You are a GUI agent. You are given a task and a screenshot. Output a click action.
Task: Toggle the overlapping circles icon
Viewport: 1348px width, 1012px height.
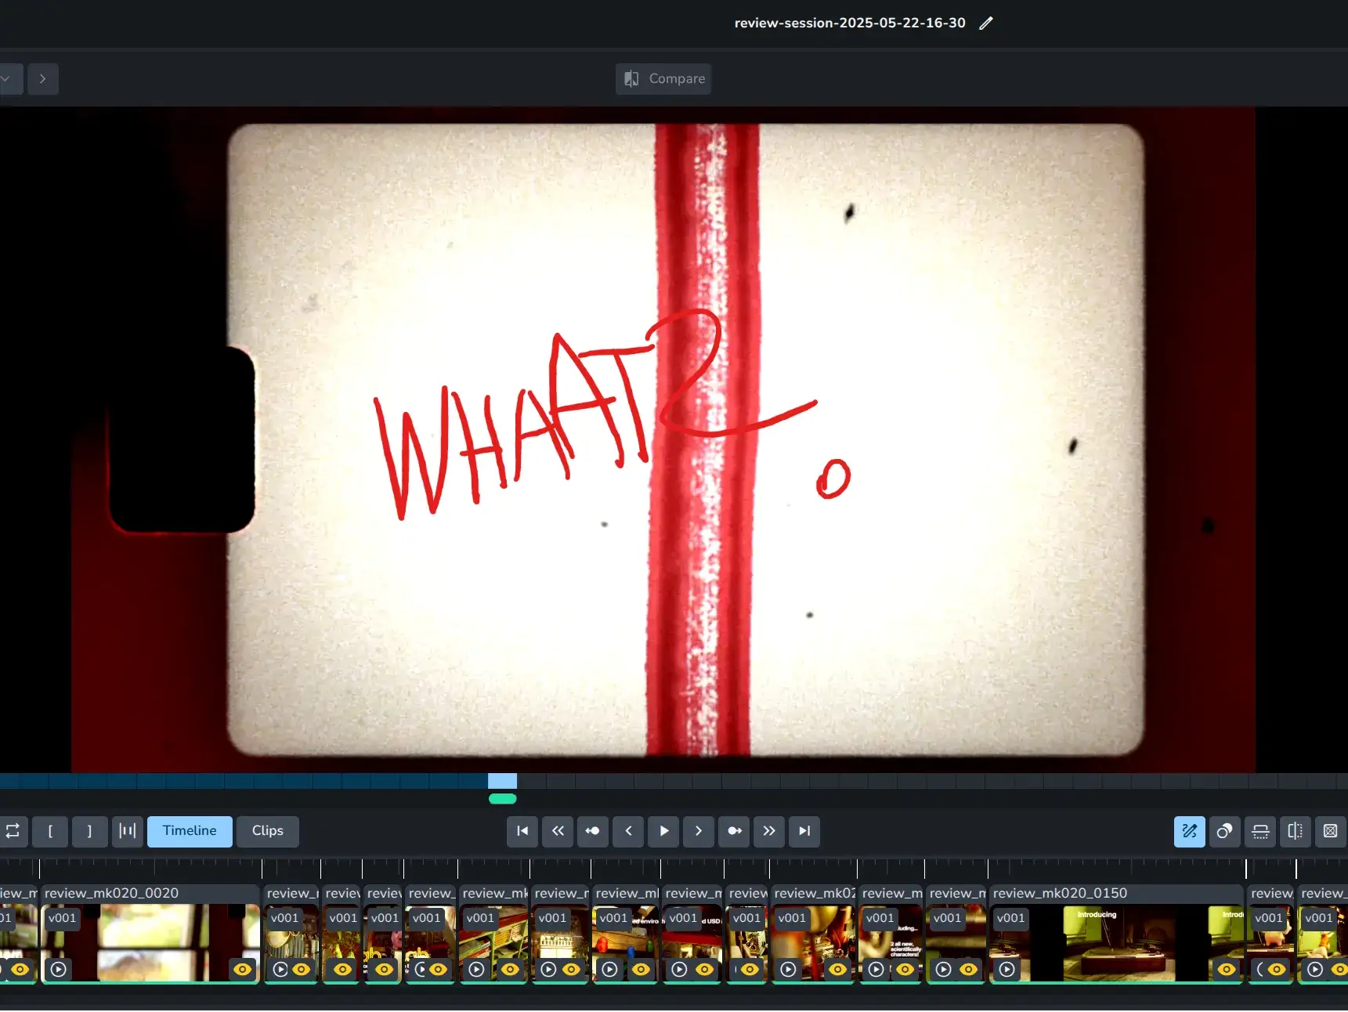pos(1224,831)
